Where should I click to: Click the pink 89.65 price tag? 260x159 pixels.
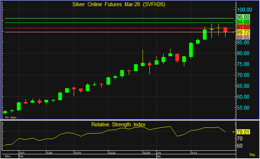click(x=243, y=37)
